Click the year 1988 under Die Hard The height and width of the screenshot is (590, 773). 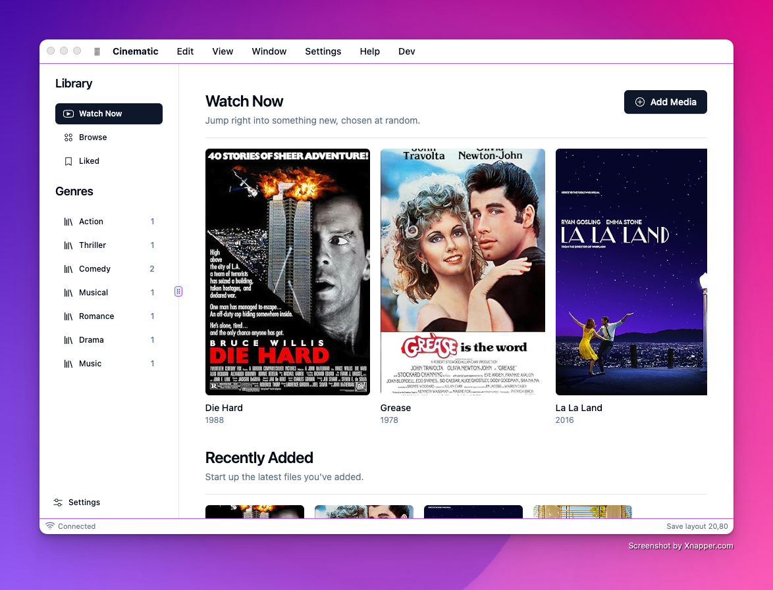215,420
